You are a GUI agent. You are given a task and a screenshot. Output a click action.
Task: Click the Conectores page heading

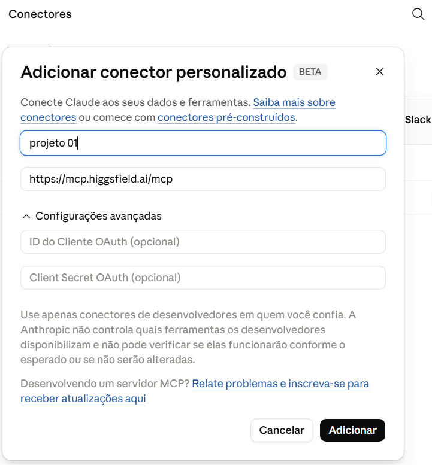coord(40,14)
